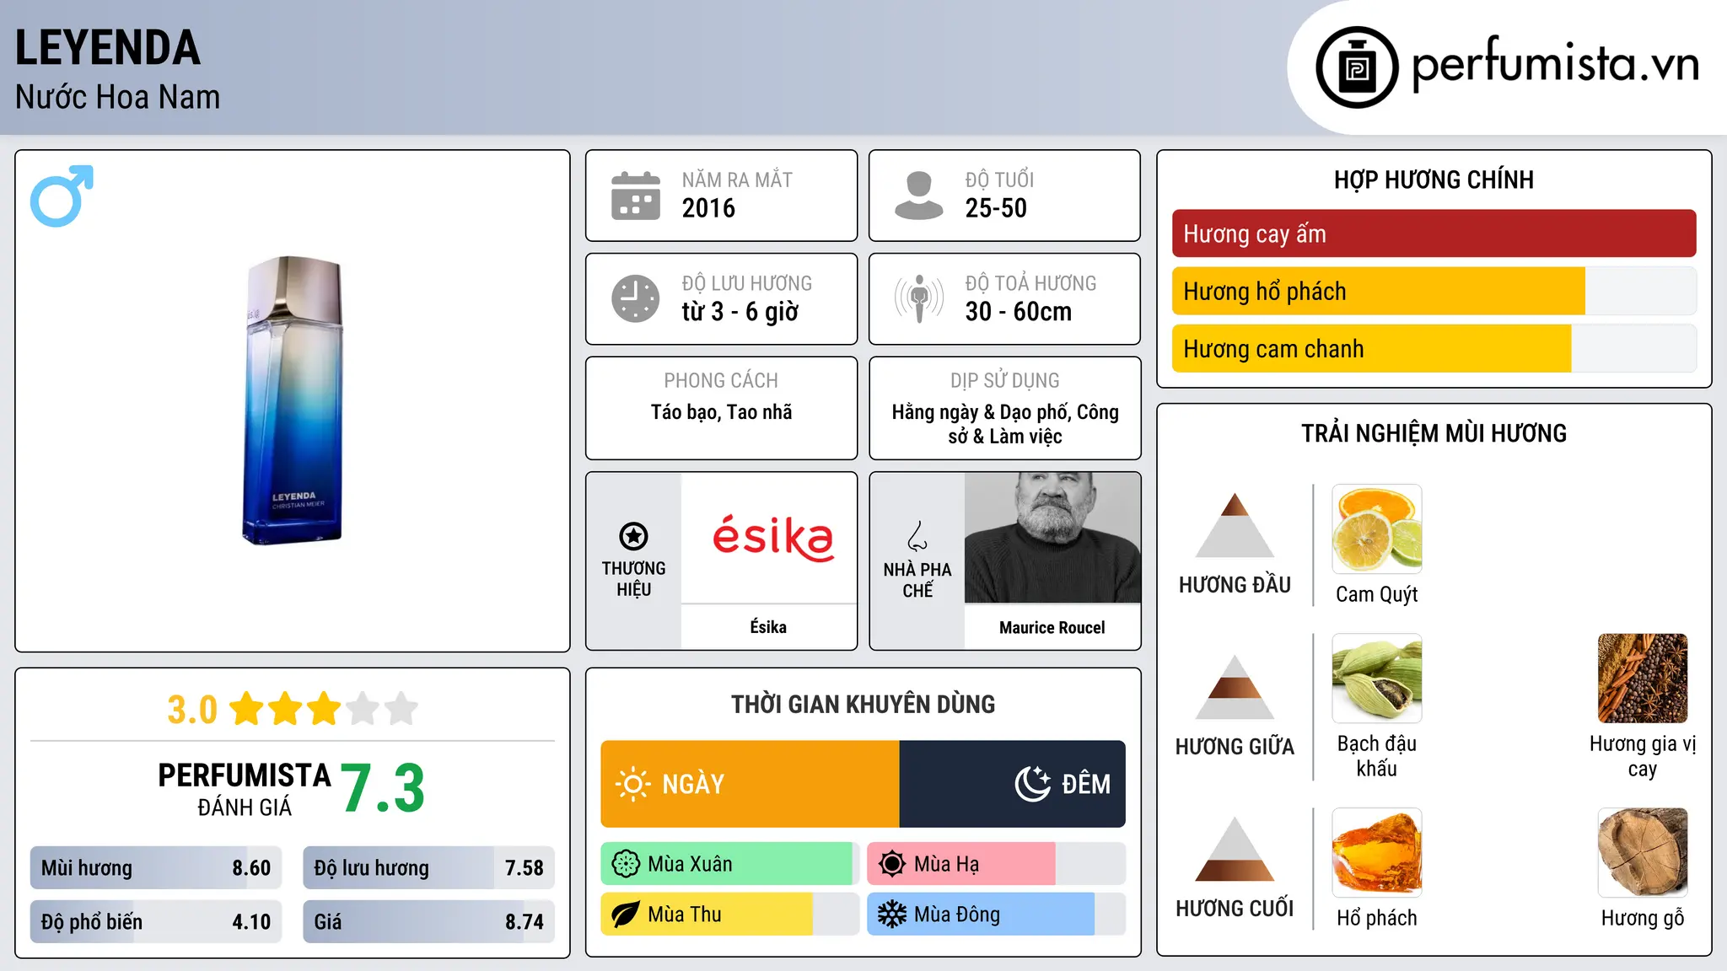This screenshot has height=971, width=1727.
Task: Click the Mùa Thu yellow season bar
Action: click(730, 915)
